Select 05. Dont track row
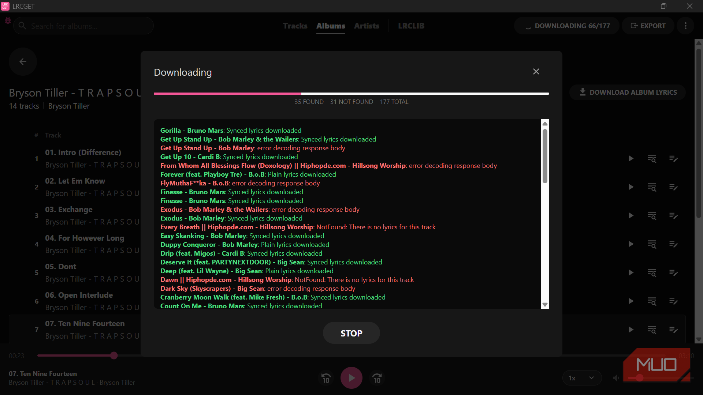The image size is (703, 395). pos(347,272)
